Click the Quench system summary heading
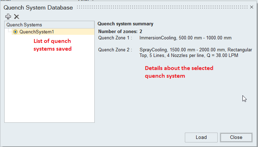Image resolution: width=258 pixels, height=147 pixels. [x=125, y=24]
